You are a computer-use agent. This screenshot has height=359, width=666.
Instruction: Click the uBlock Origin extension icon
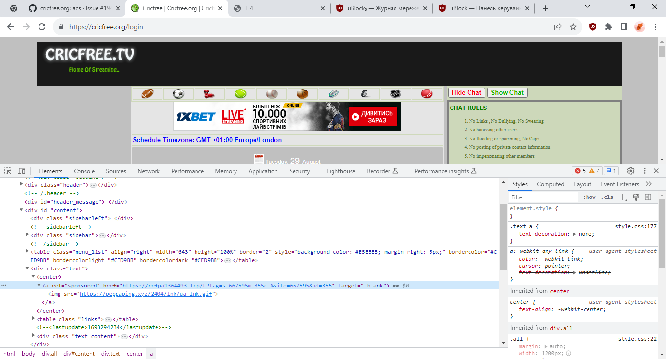(x=592, y=27)
